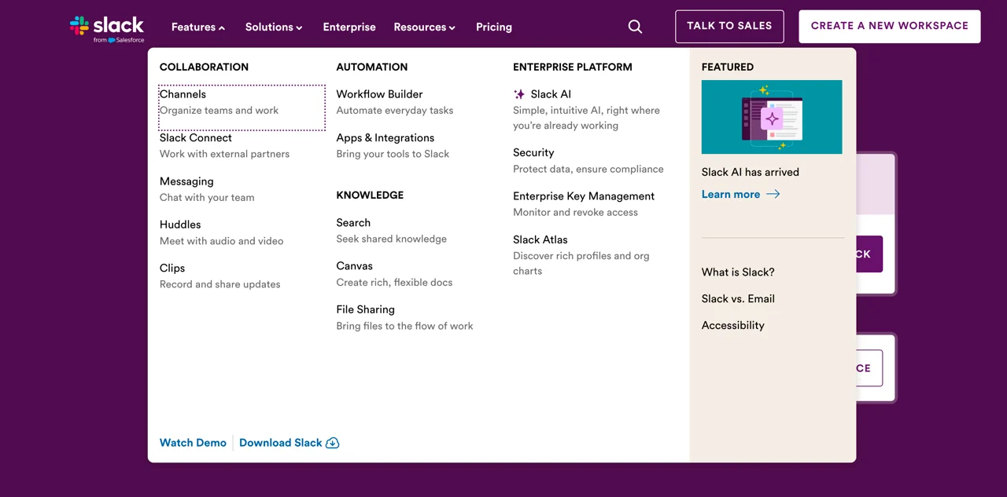Select Huddles menu entry
1007x497 pixels.
[180, 225]
